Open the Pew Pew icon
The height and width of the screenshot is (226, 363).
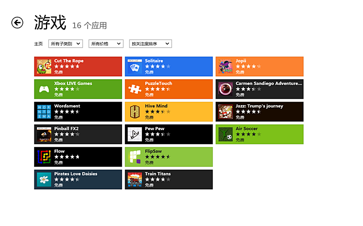[135, 134]
